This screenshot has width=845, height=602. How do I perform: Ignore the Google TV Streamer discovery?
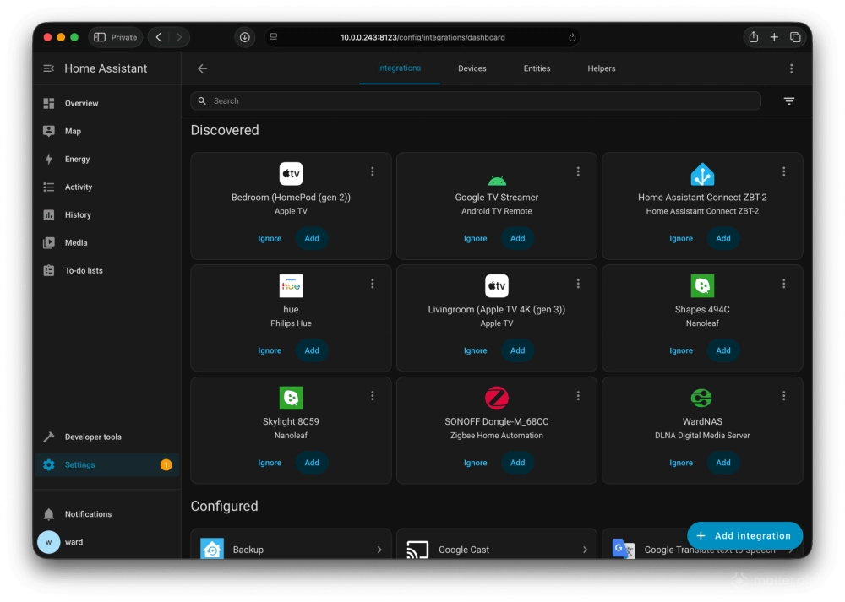click(x=475, y=238)
